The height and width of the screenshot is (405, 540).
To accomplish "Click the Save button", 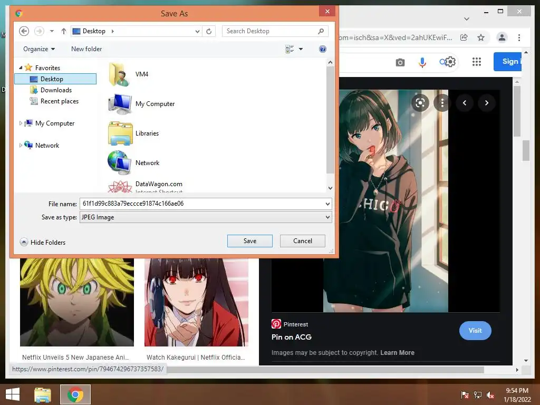I will click(249, 240).
